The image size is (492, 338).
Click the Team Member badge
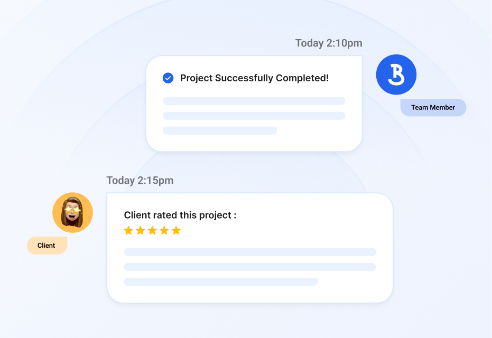tap(433, 107)
